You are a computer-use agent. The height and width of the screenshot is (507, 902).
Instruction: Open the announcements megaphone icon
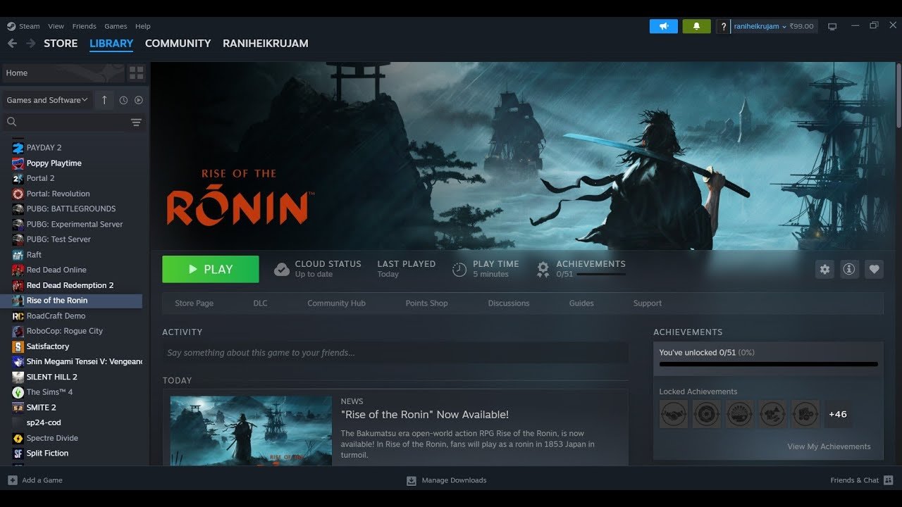point(664,26)
